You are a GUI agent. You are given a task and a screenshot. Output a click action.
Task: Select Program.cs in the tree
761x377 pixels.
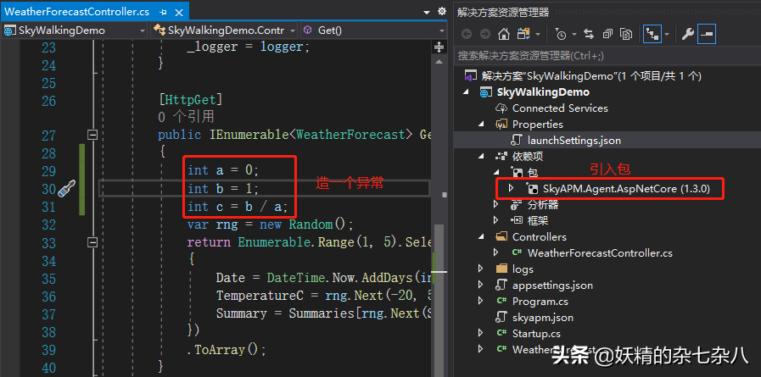(x=540, y=302)
